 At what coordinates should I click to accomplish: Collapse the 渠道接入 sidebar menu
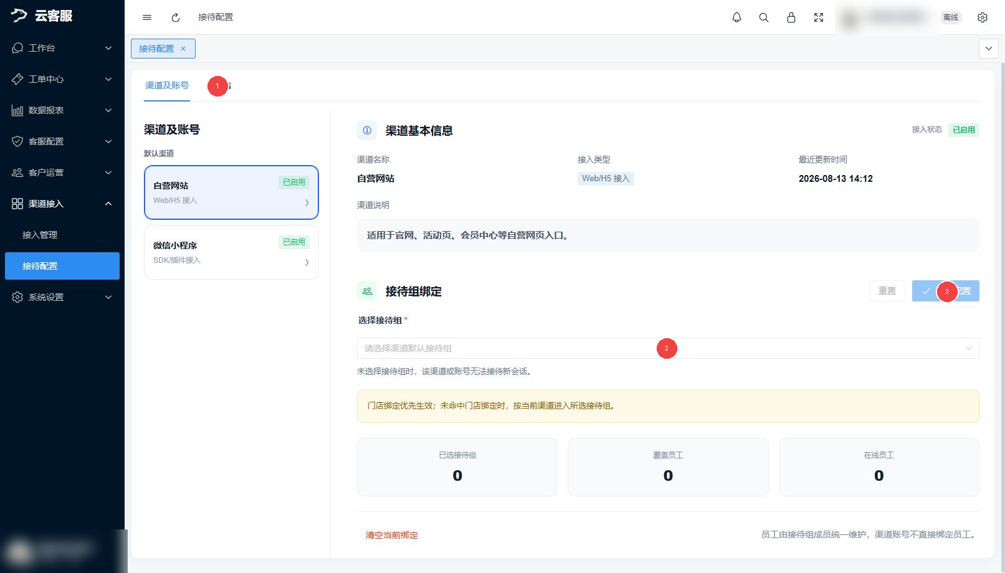(62, 204)
